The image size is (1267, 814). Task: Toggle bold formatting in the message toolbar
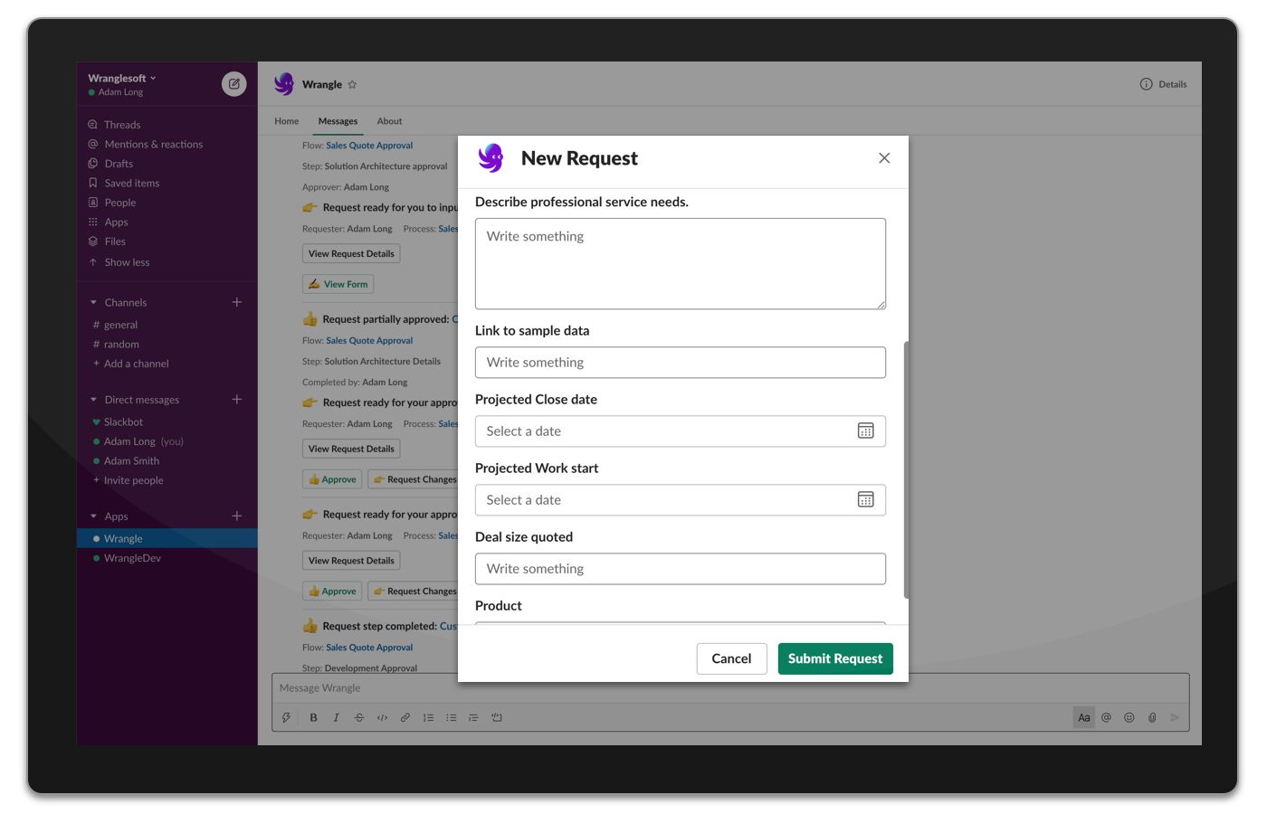coord(313,716)
